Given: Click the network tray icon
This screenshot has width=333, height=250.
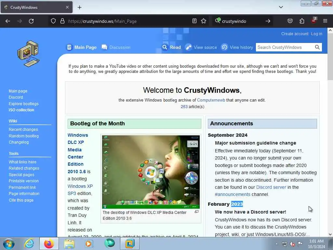Looking at the screenshot, I should (284, 244).
